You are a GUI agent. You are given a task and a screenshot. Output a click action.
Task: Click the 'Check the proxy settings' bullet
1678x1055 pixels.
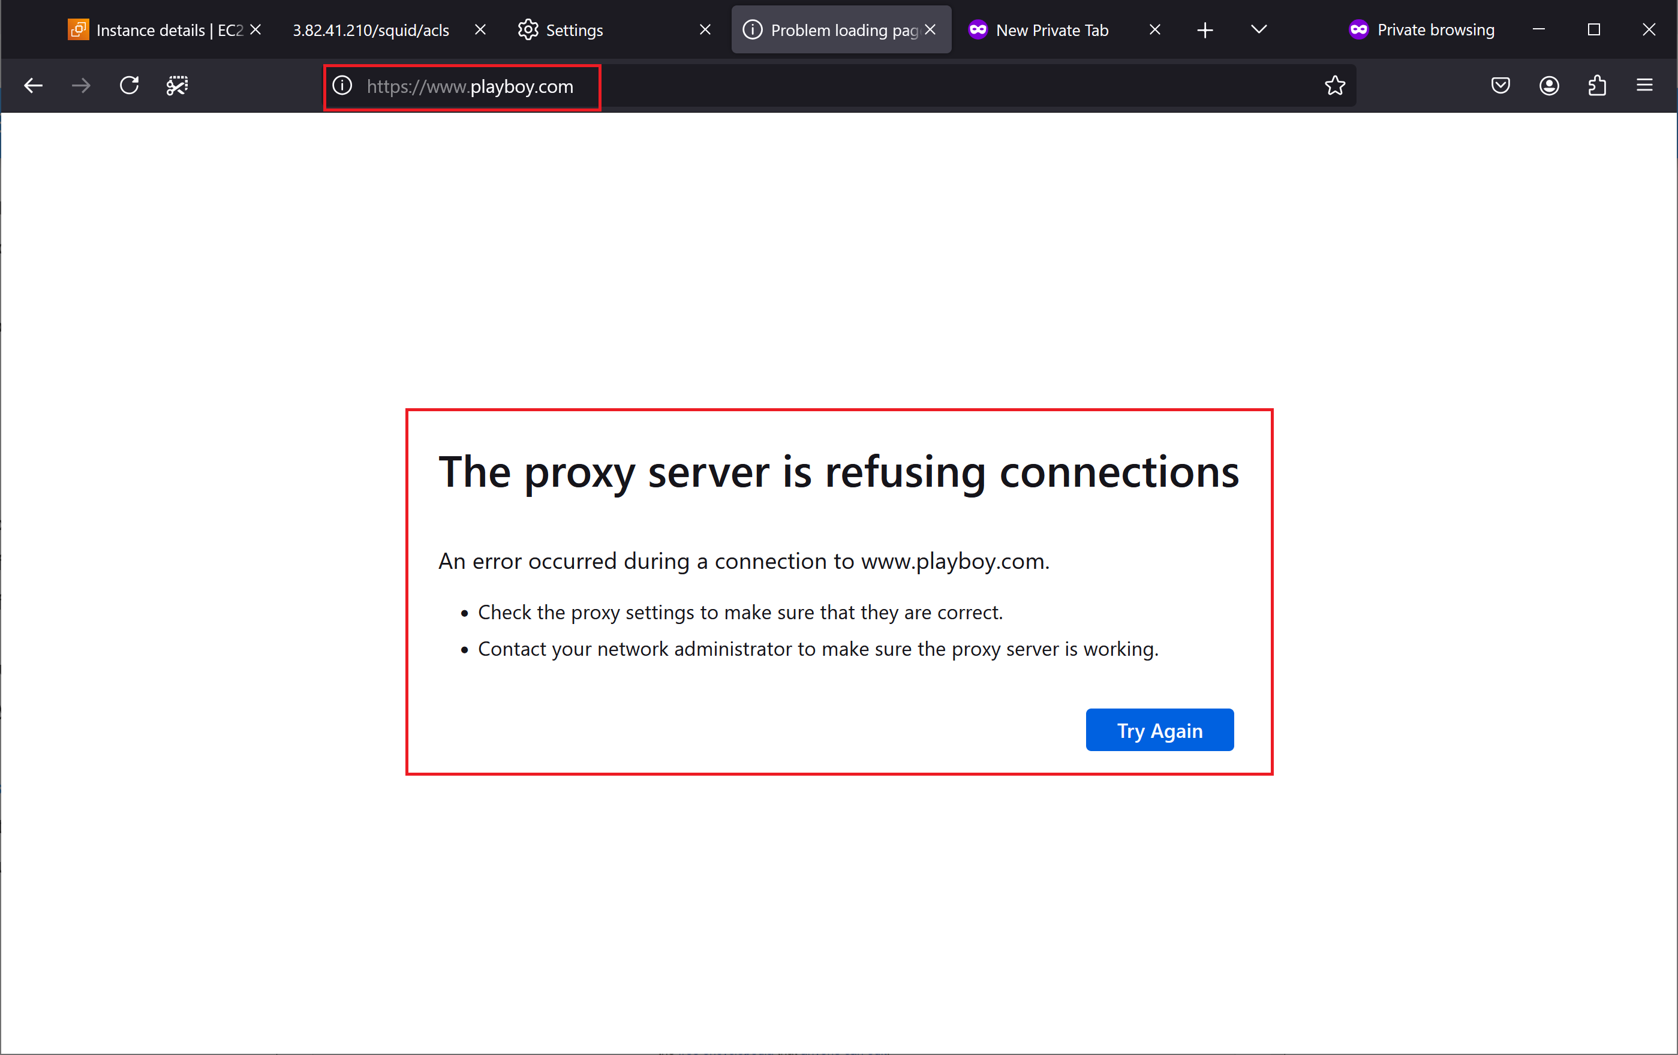740,612
